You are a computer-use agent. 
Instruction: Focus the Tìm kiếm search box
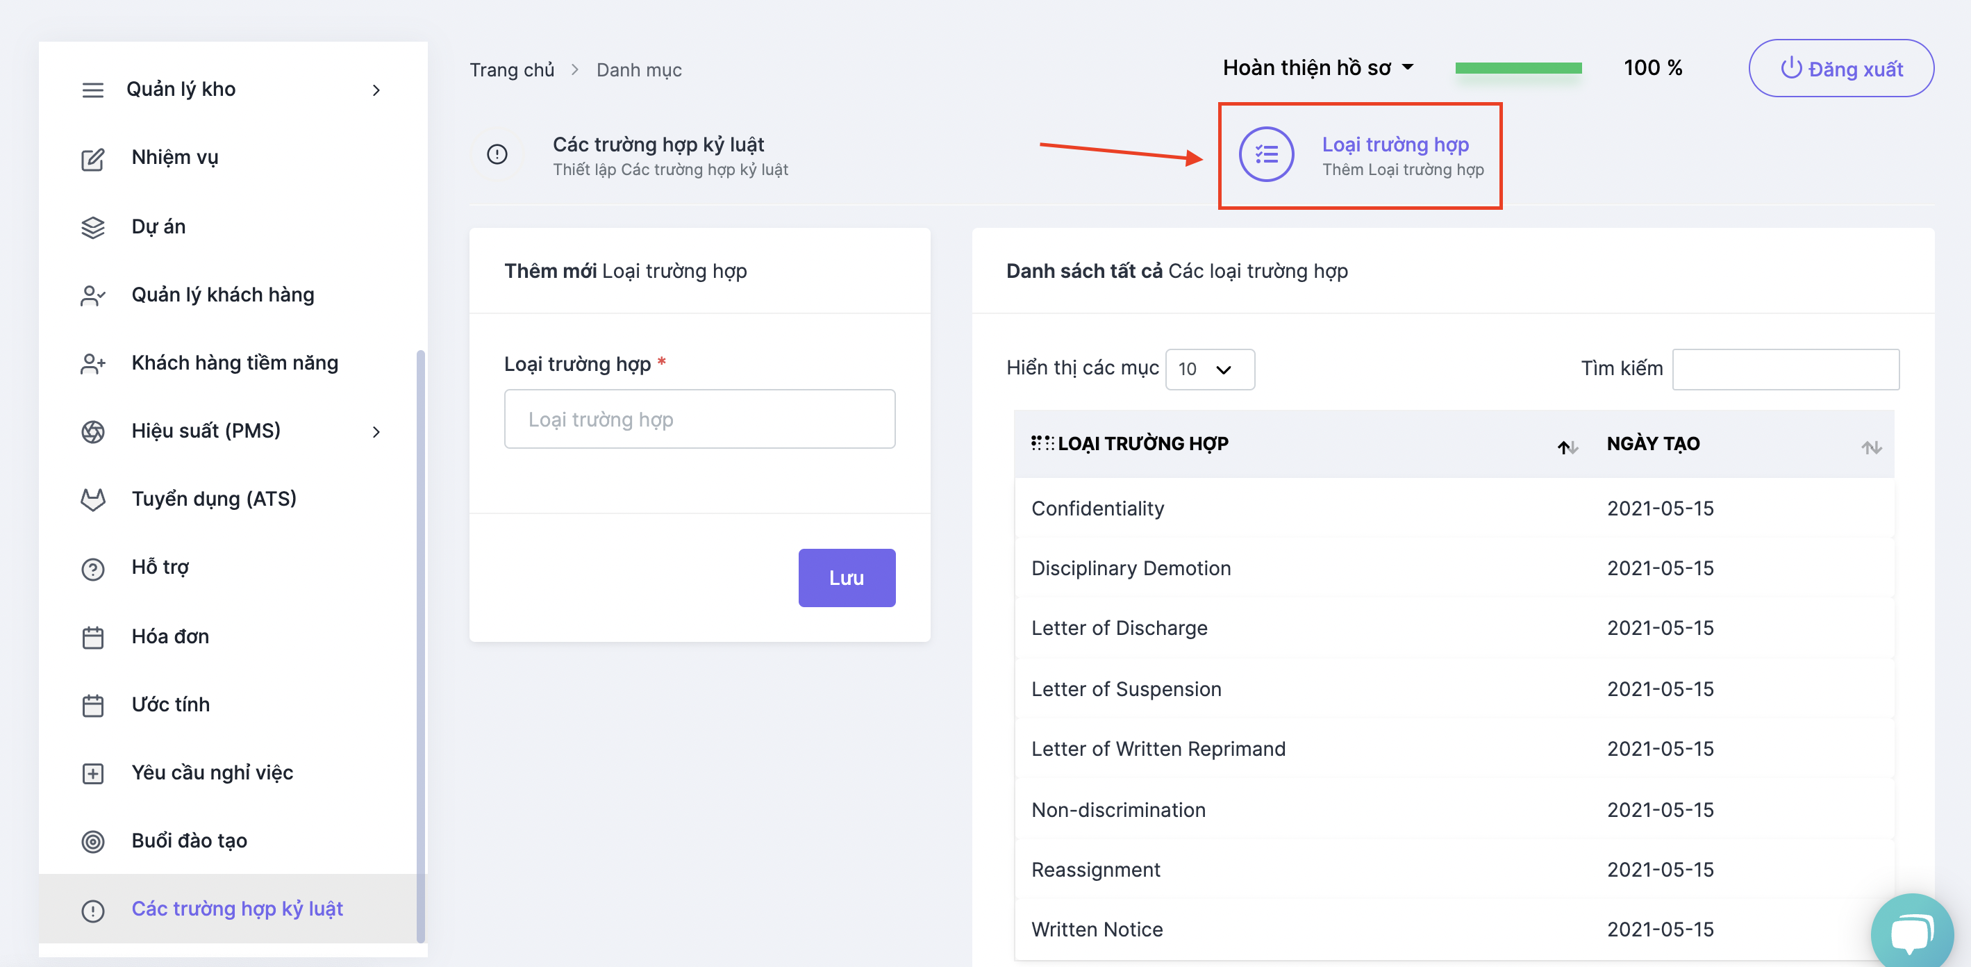click(x=1785, y=369)
